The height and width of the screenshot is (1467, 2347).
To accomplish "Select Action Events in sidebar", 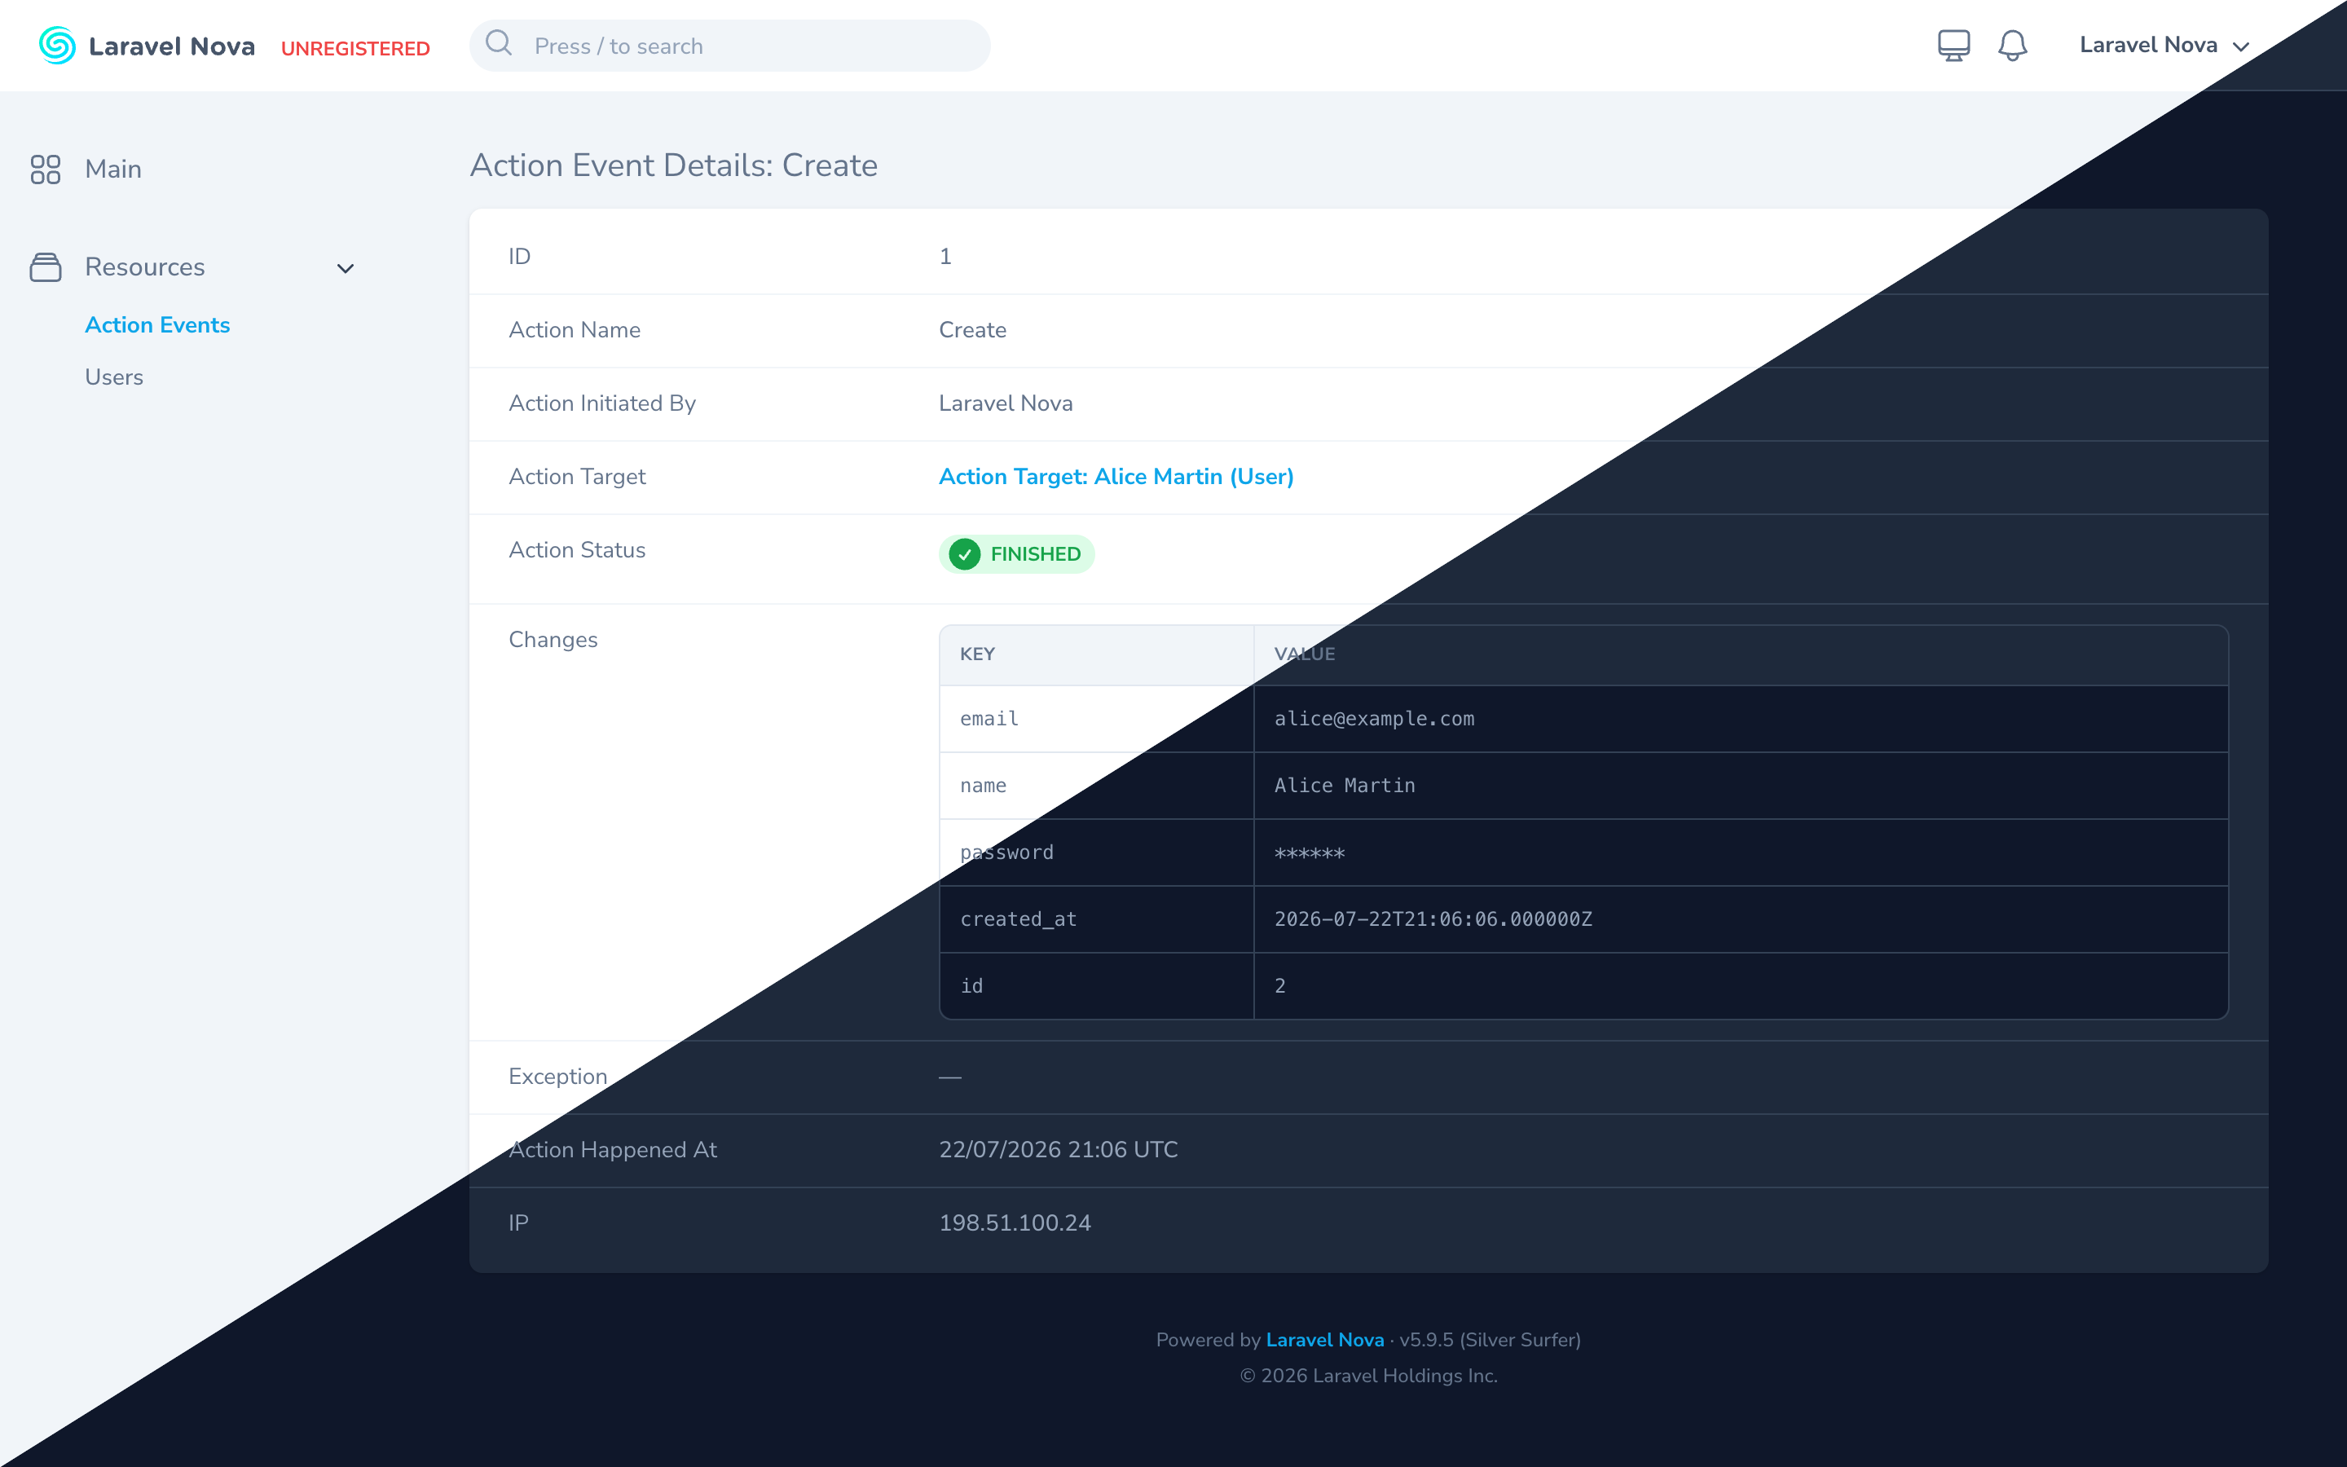I will pos(157,325).
